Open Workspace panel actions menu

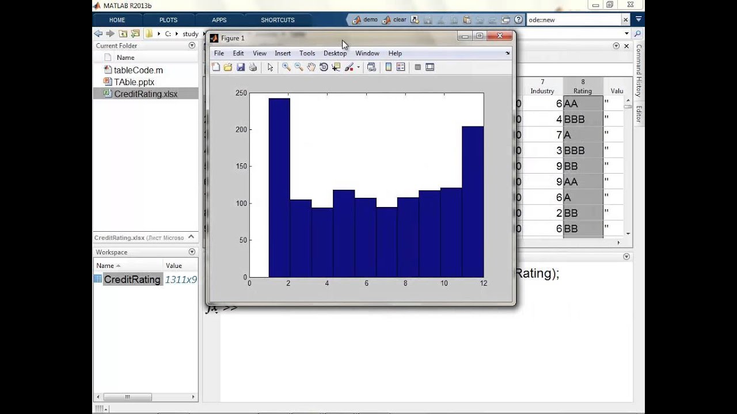(x=192, y=252)
